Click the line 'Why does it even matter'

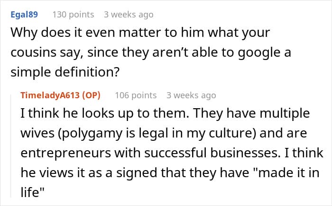(x=140, y=33)
